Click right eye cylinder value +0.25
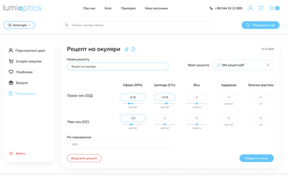The image size is (288, 180). (x=165, y=97)
